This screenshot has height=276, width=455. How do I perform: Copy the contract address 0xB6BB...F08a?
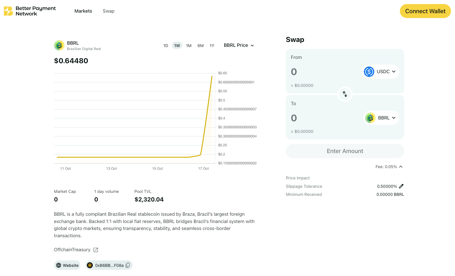pyautogui.click(x=128, y=265)
